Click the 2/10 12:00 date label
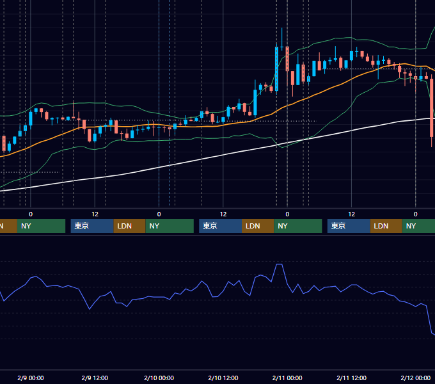The image size is (435, 384). [223, 378]
